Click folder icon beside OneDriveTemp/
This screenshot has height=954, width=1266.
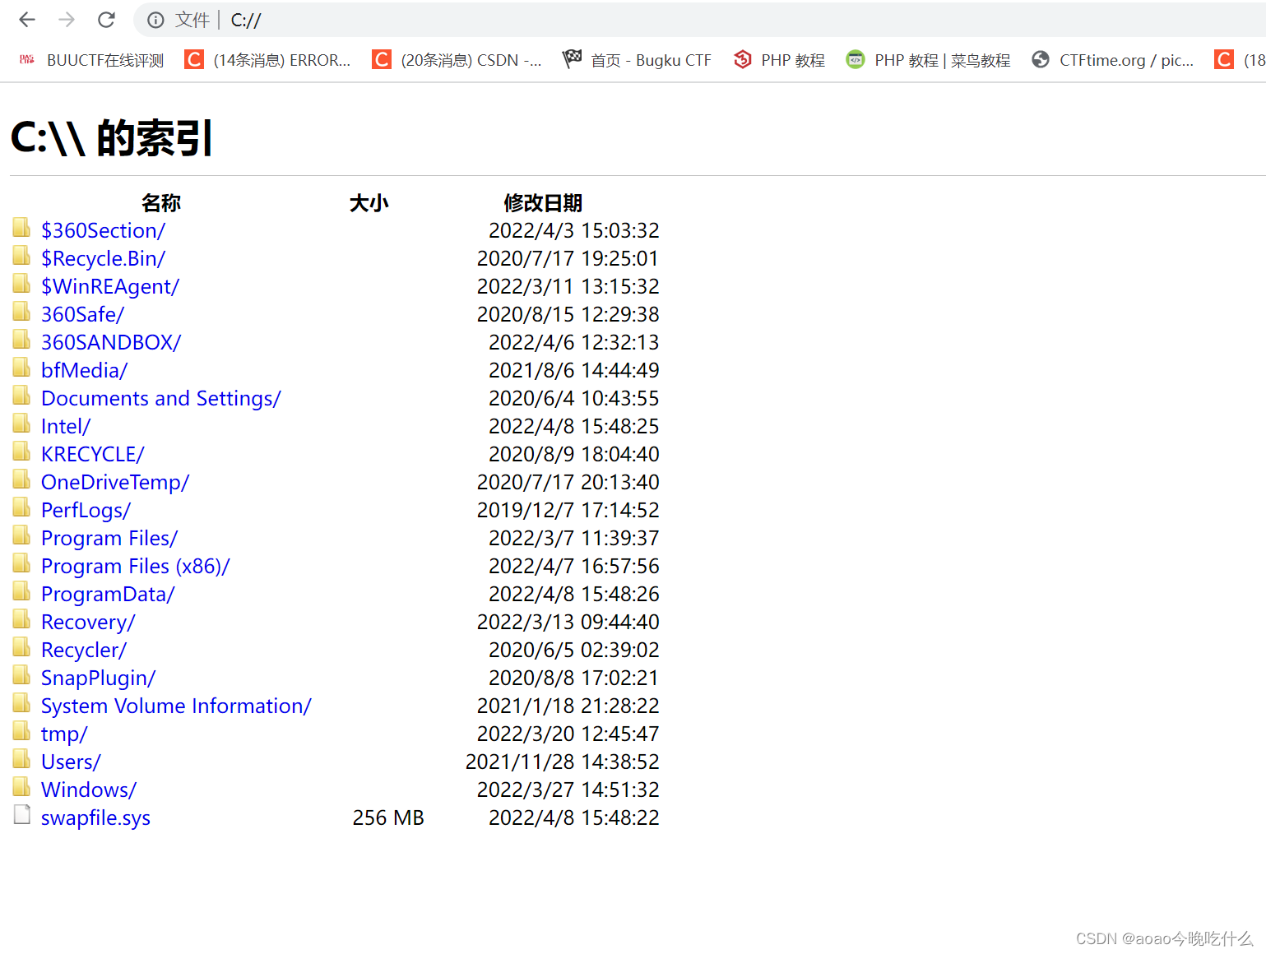[x=22, y=479]
